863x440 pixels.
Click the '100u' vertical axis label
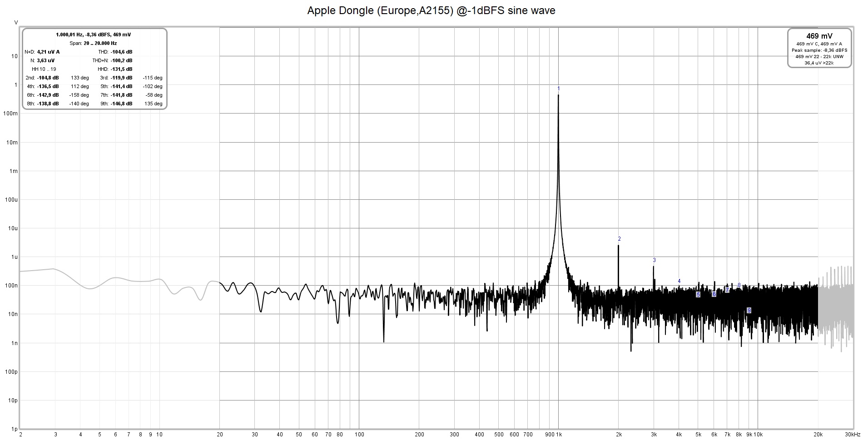(x=12, y=200)
